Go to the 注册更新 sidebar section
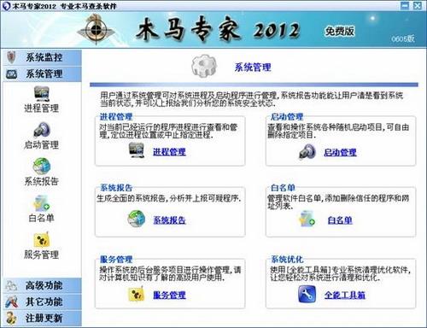 point(42,318)
